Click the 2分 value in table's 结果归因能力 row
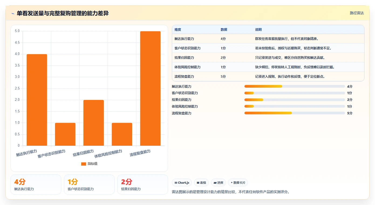Screen dimensions: 375x205 223,58
